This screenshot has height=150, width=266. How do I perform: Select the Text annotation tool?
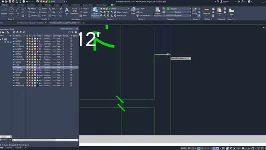[66, 11]
